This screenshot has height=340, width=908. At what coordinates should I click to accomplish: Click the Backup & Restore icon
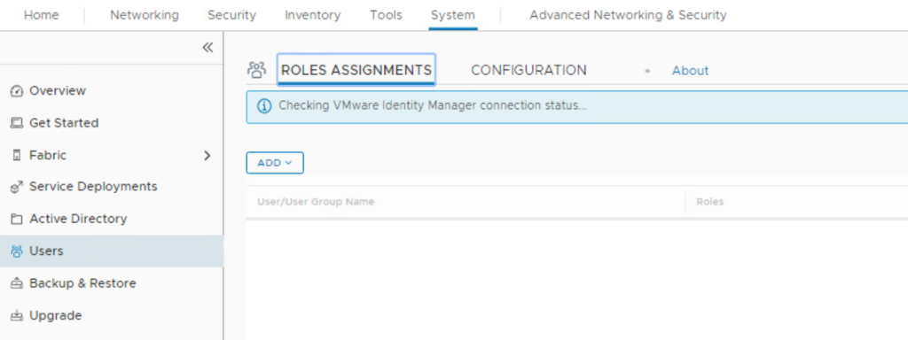[17, 283]
